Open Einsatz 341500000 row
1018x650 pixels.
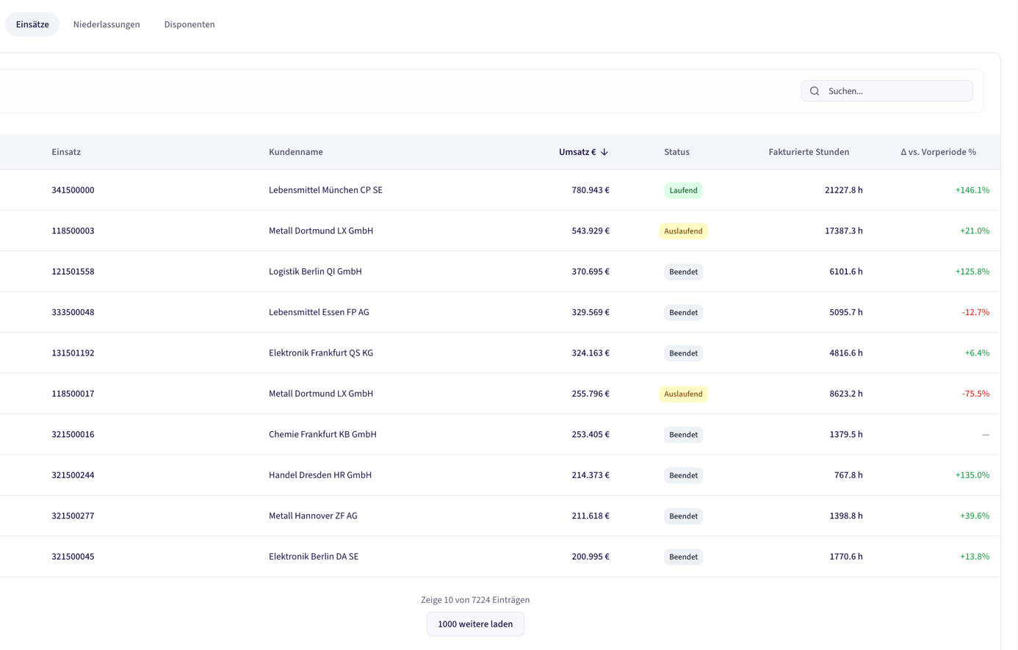(73, 190)
